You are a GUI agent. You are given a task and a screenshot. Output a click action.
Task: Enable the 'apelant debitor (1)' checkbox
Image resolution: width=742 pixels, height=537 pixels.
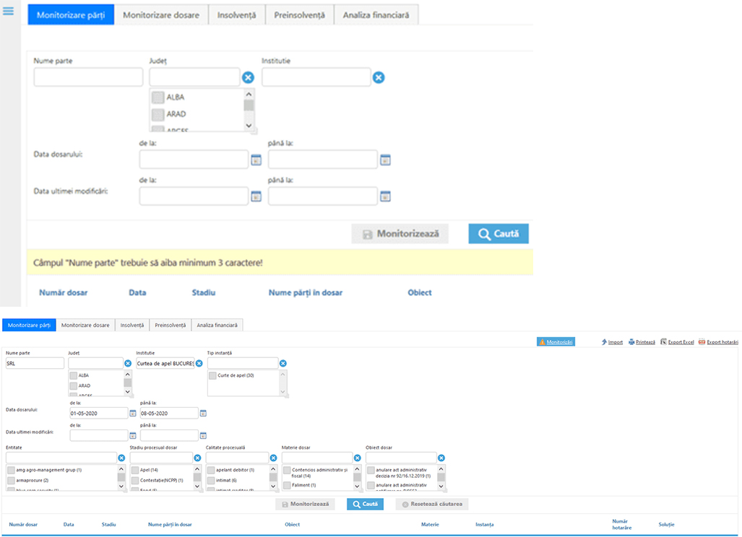tap(211, 471)
